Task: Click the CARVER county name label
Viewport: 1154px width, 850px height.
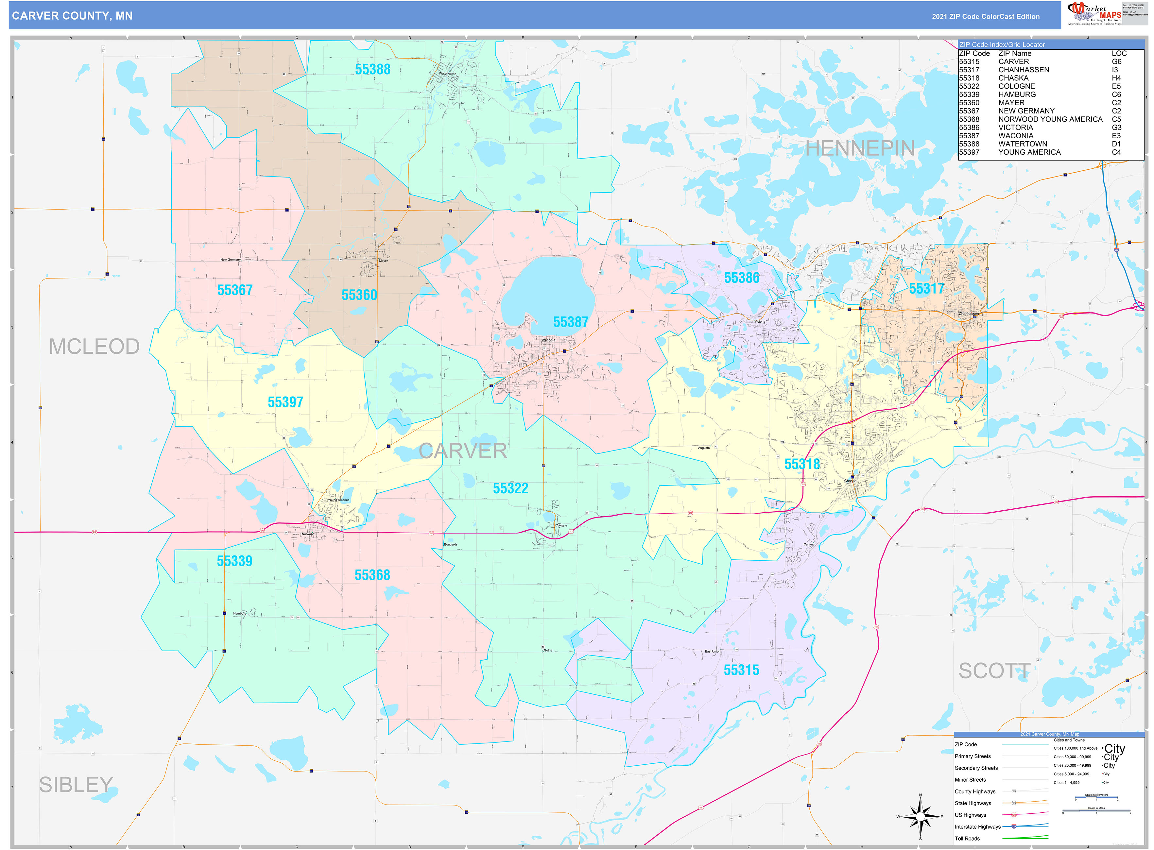Action: [x=463, y=451]
